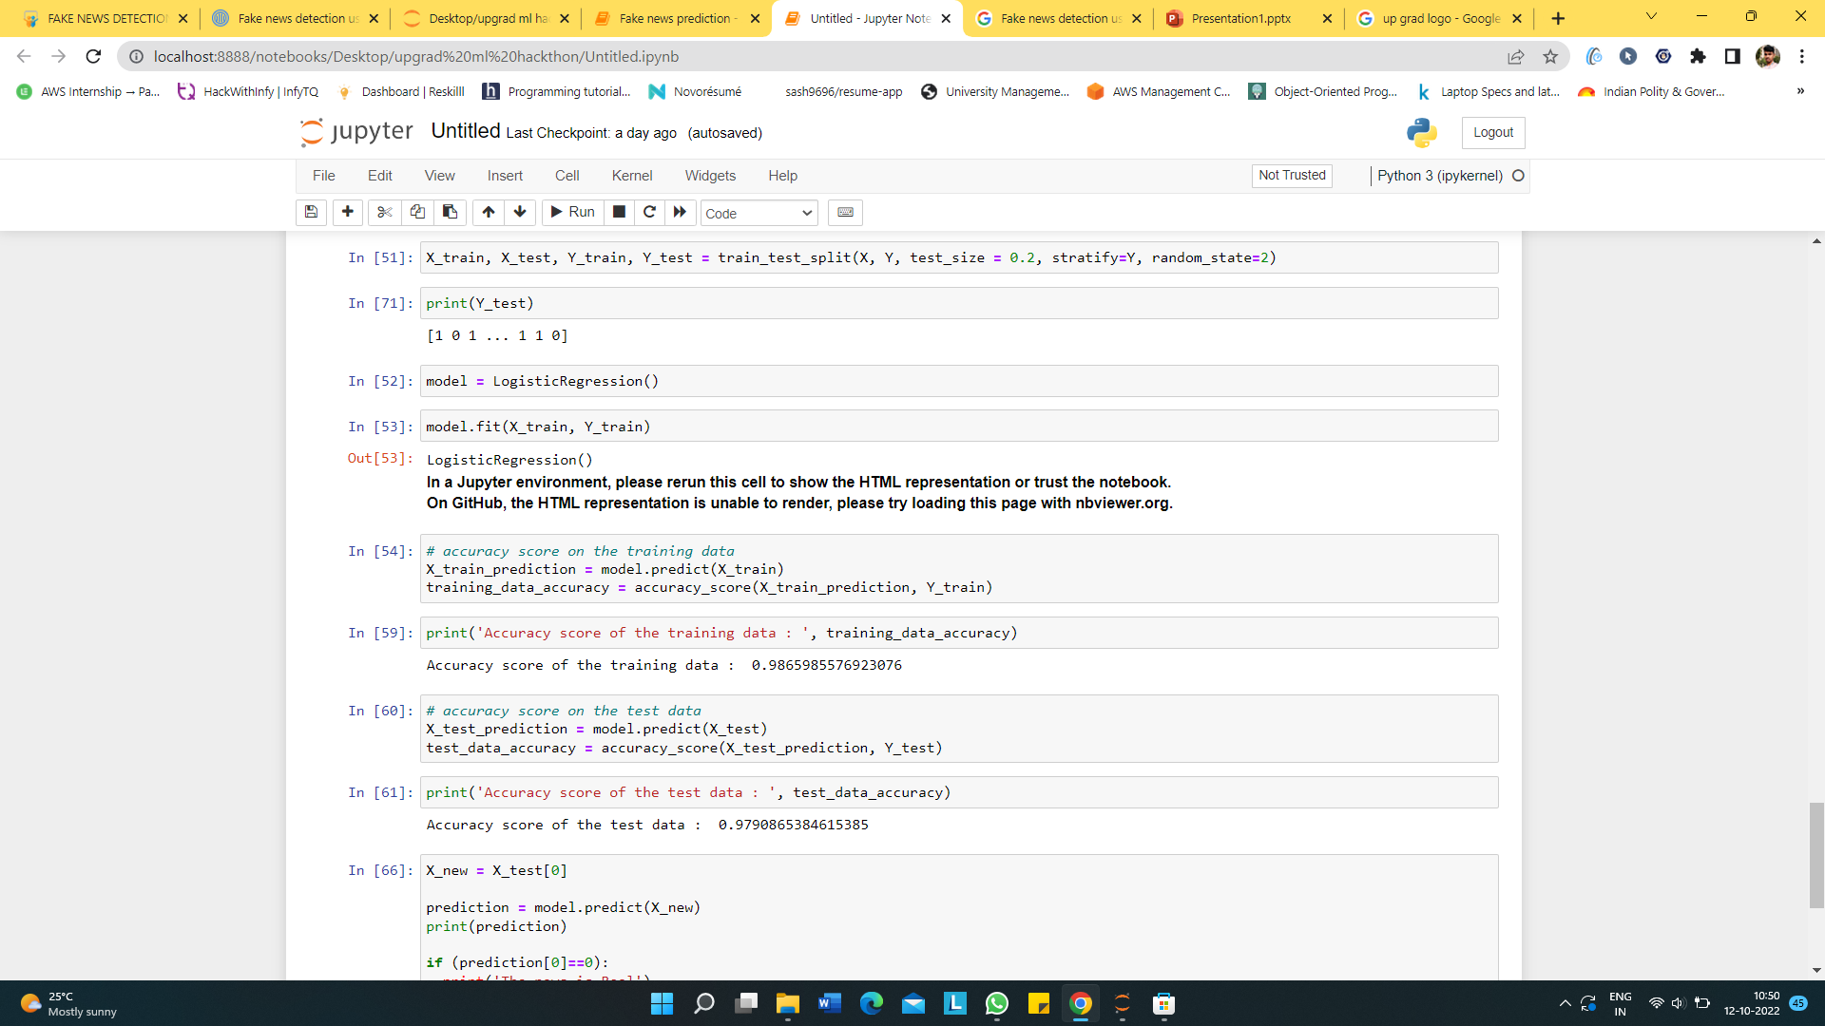This screenshot has height=1026, width=1825.
Task: Save the notebook using the save icon
Action: [311, 212]
